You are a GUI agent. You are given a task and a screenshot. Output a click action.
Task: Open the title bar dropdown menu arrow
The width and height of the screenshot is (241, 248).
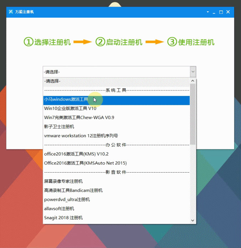(x=208, y=12)
